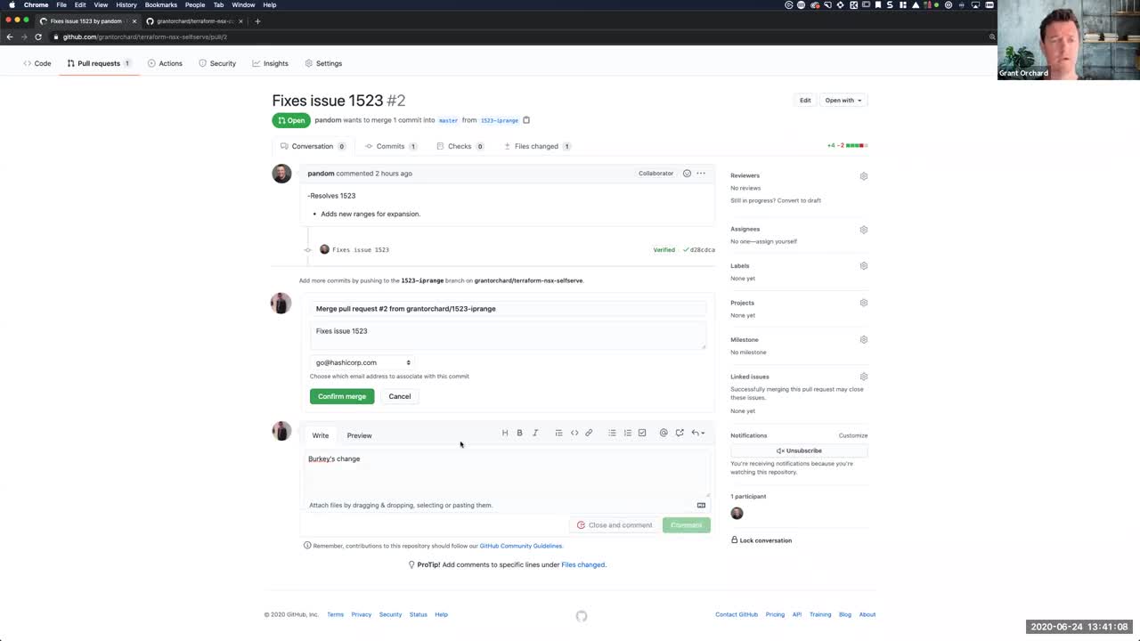Insert a hyperlink into the comment box
This screenshot has height=641, width=1140.
tap(589, 433)
